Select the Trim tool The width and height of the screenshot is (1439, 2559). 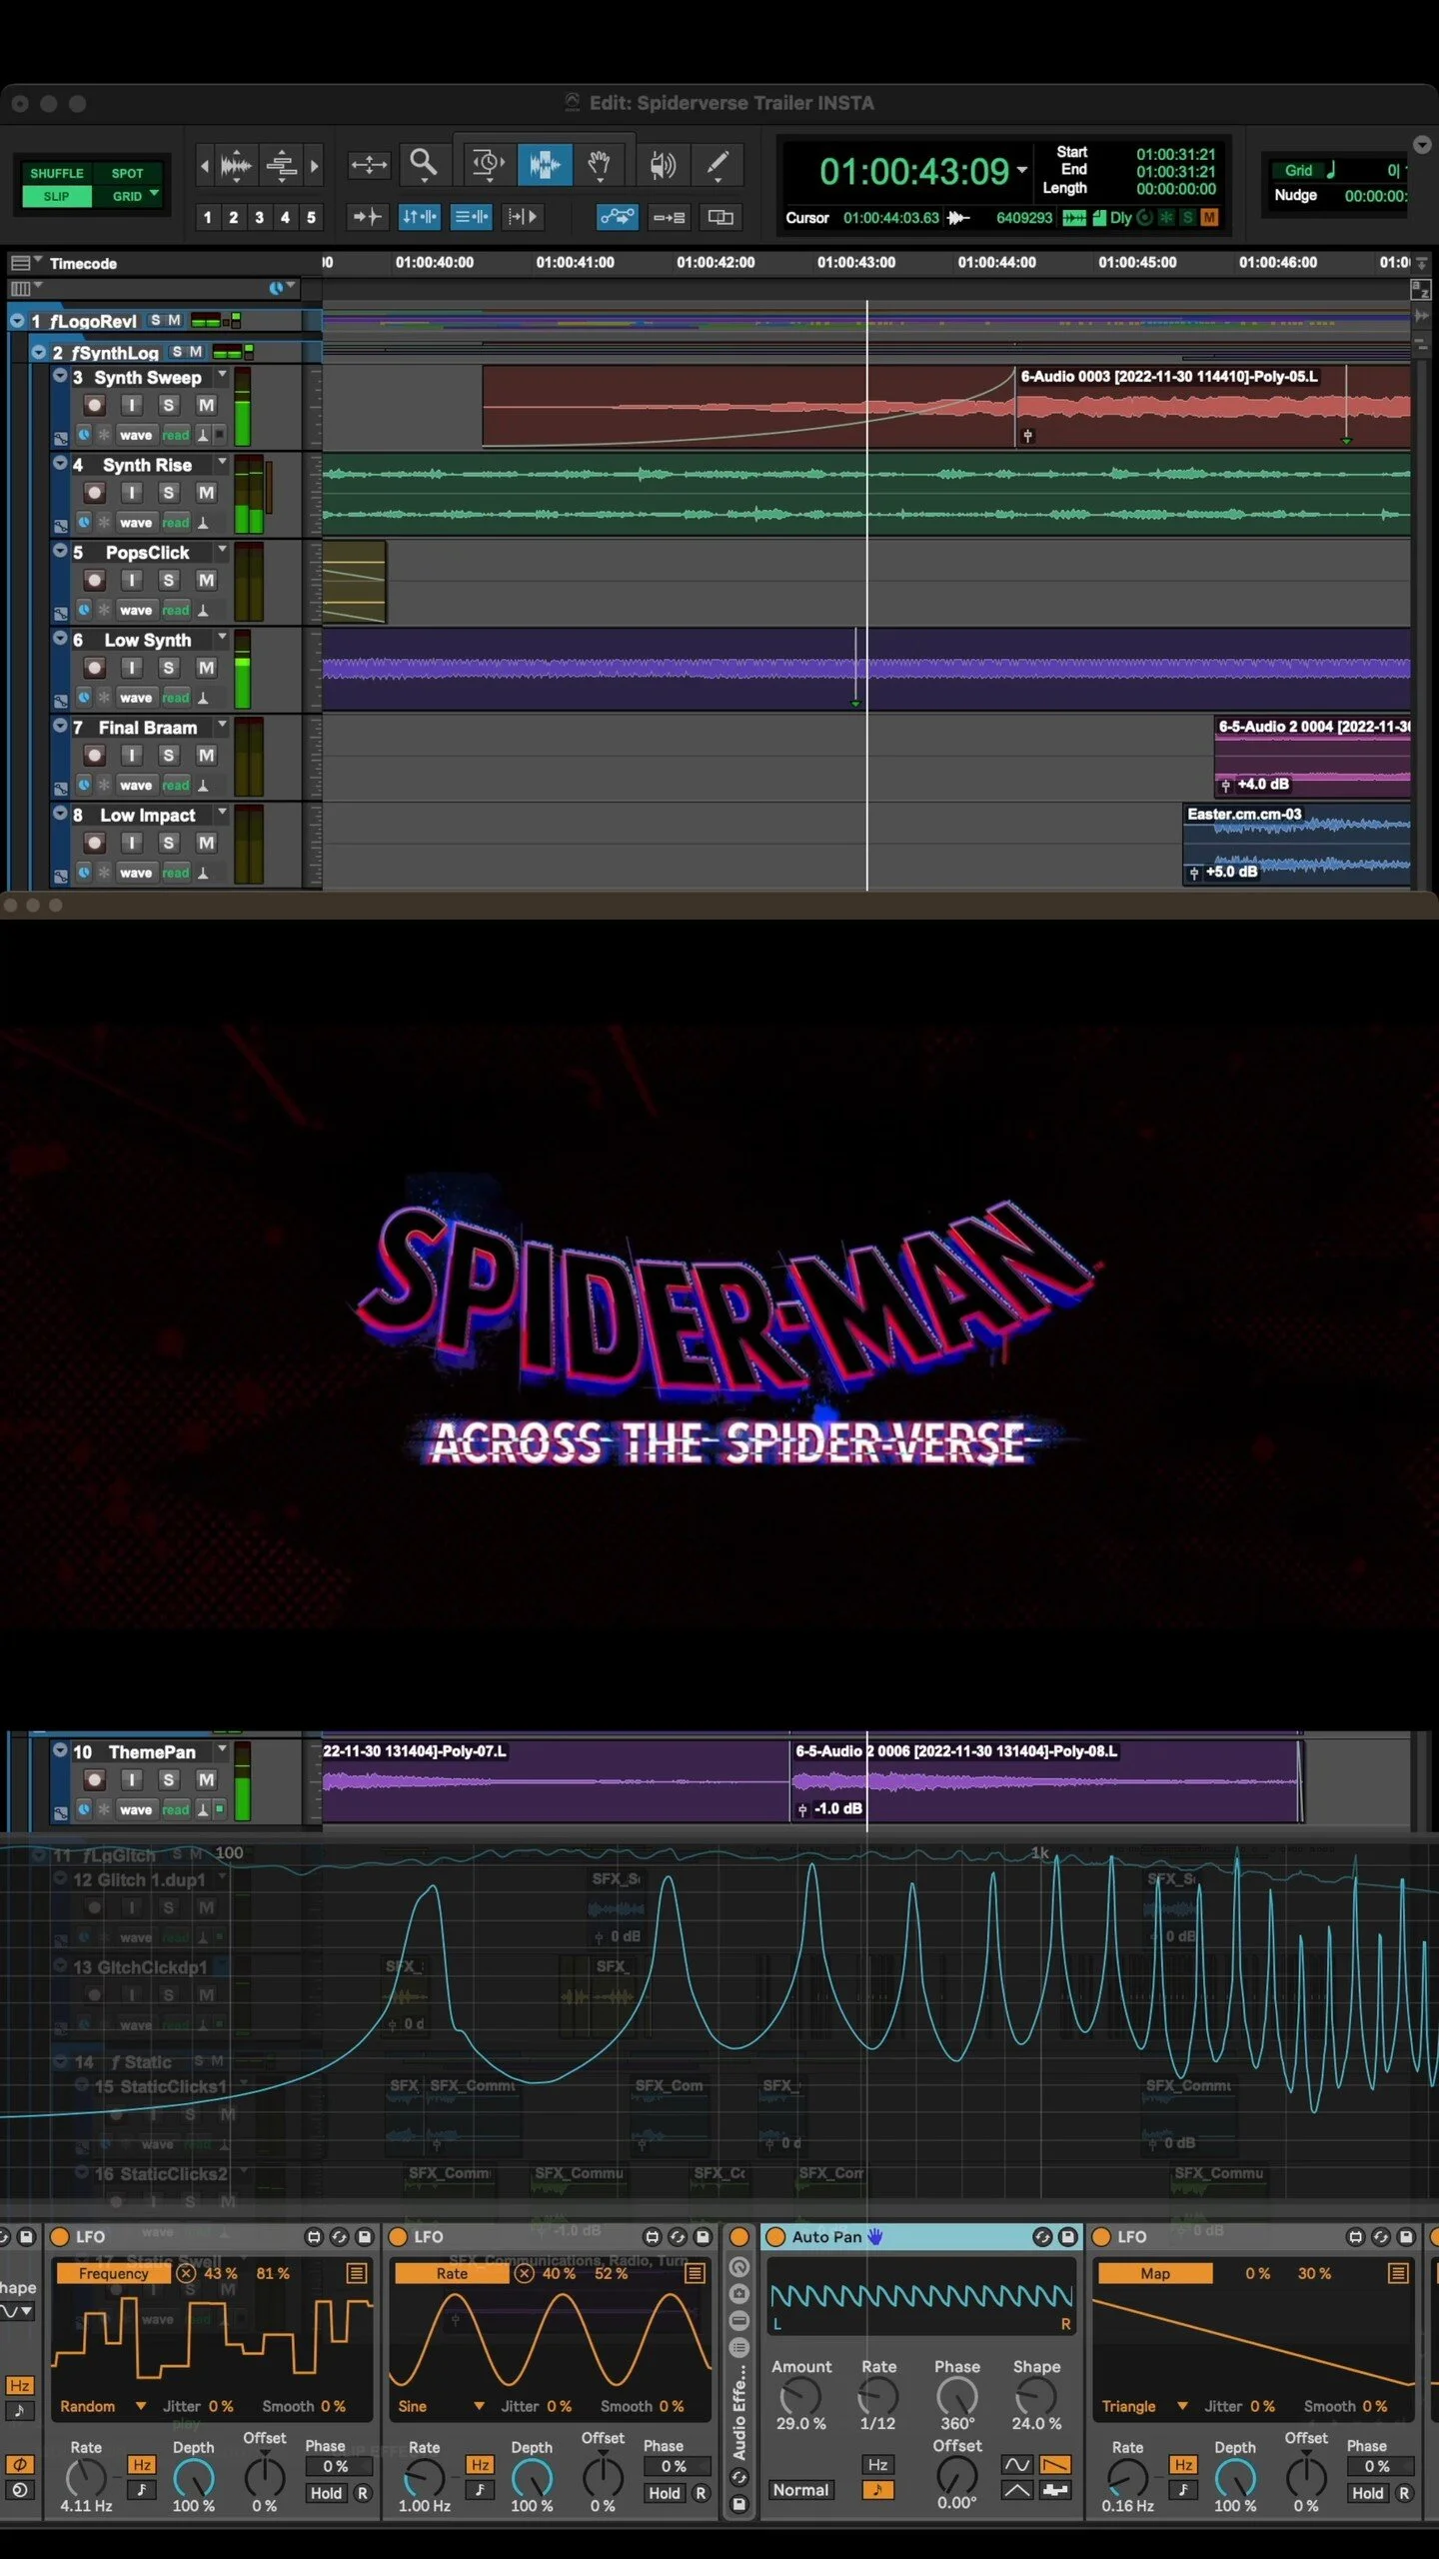coord(488,164)
